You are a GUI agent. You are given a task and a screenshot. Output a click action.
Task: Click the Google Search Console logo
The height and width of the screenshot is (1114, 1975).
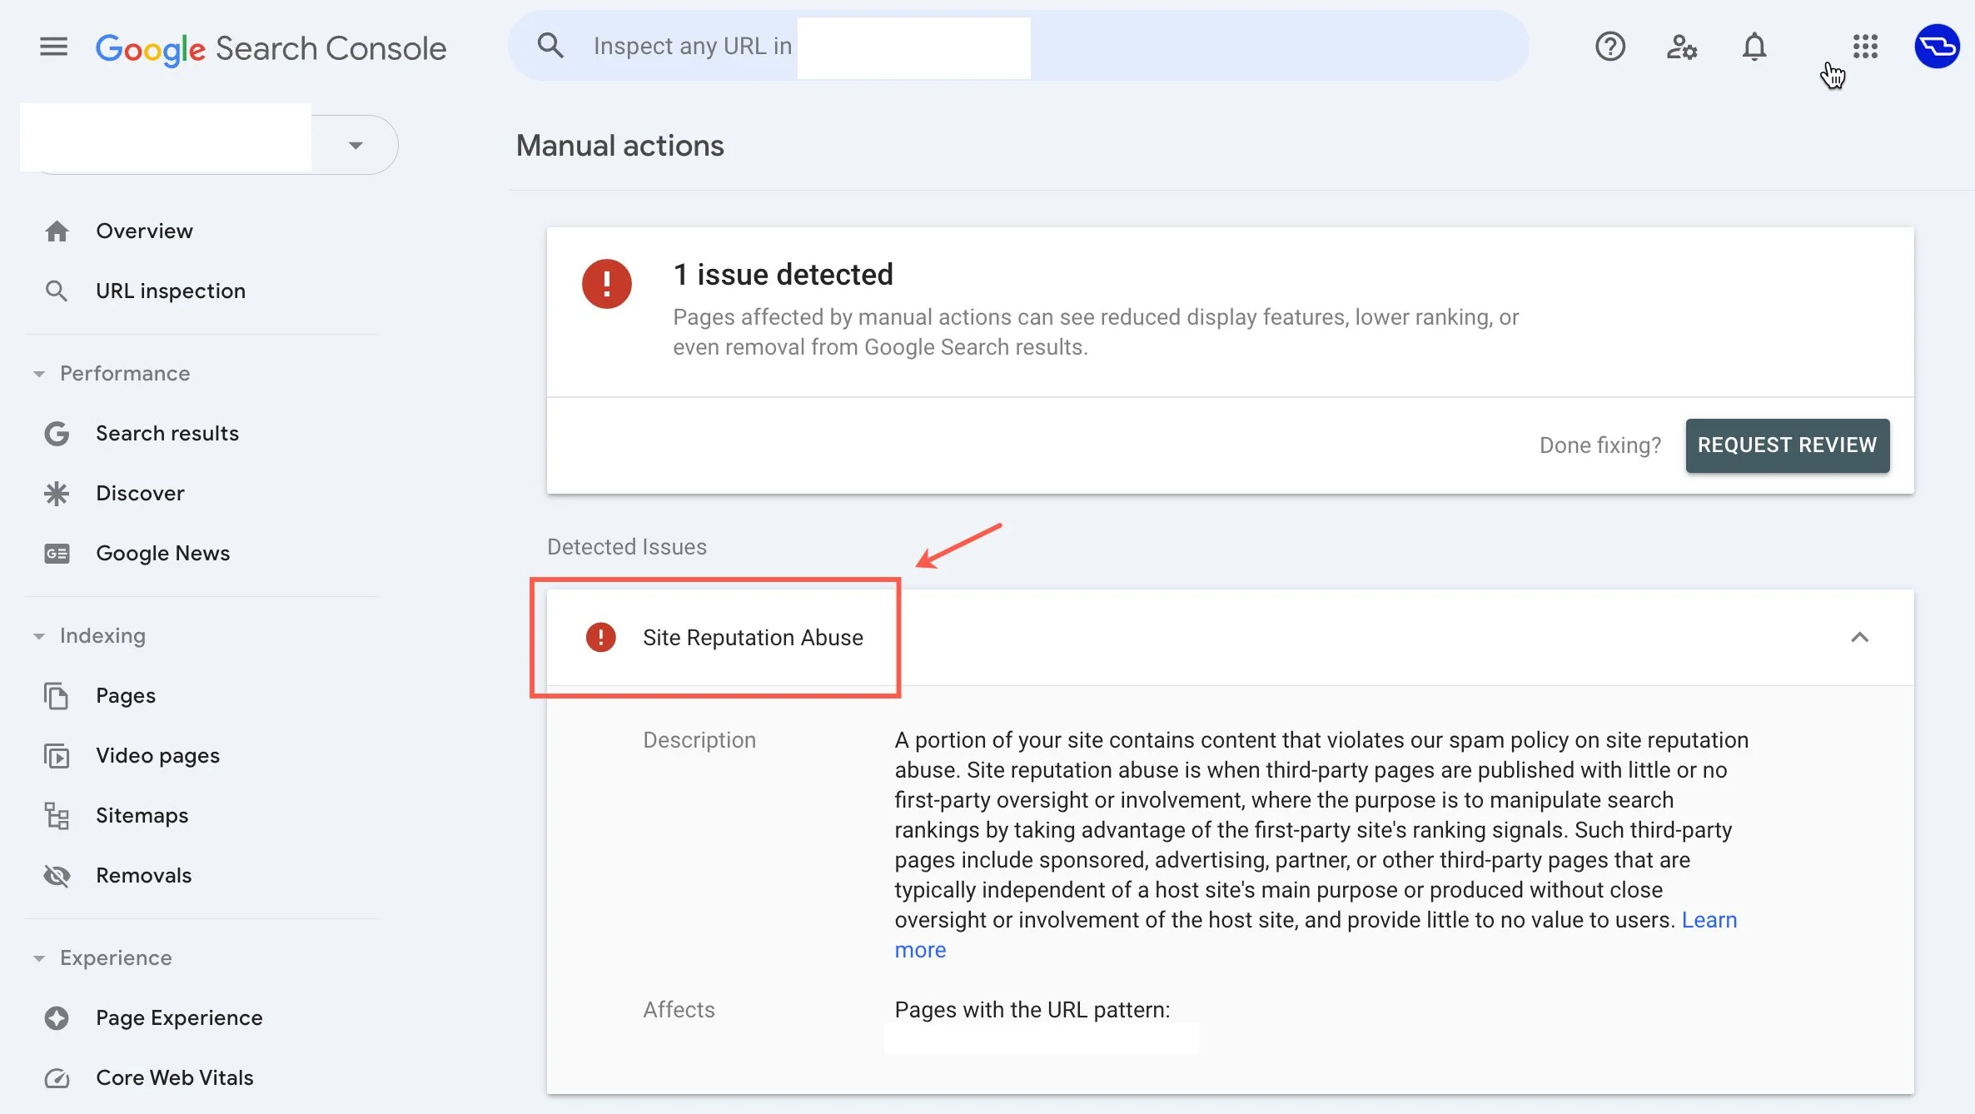271,47
